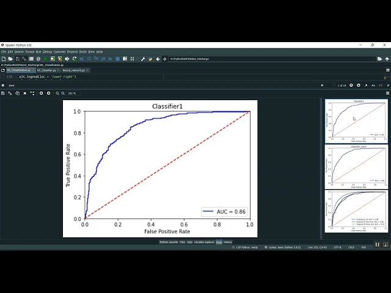Click the @ symbol finder icon

tap(38, 59)
